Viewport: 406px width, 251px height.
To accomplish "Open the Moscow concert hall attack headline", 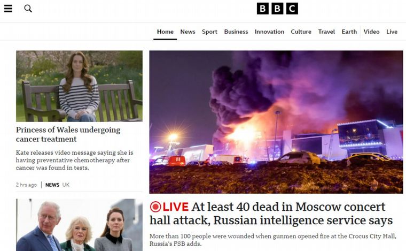I will [271, 214].
